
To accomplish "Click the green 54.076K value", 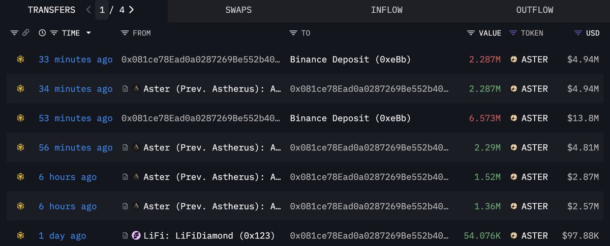I will (482, 236).
